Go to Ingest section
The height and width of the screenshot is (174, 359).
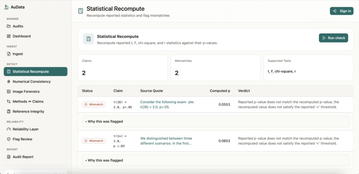point(36,54)
